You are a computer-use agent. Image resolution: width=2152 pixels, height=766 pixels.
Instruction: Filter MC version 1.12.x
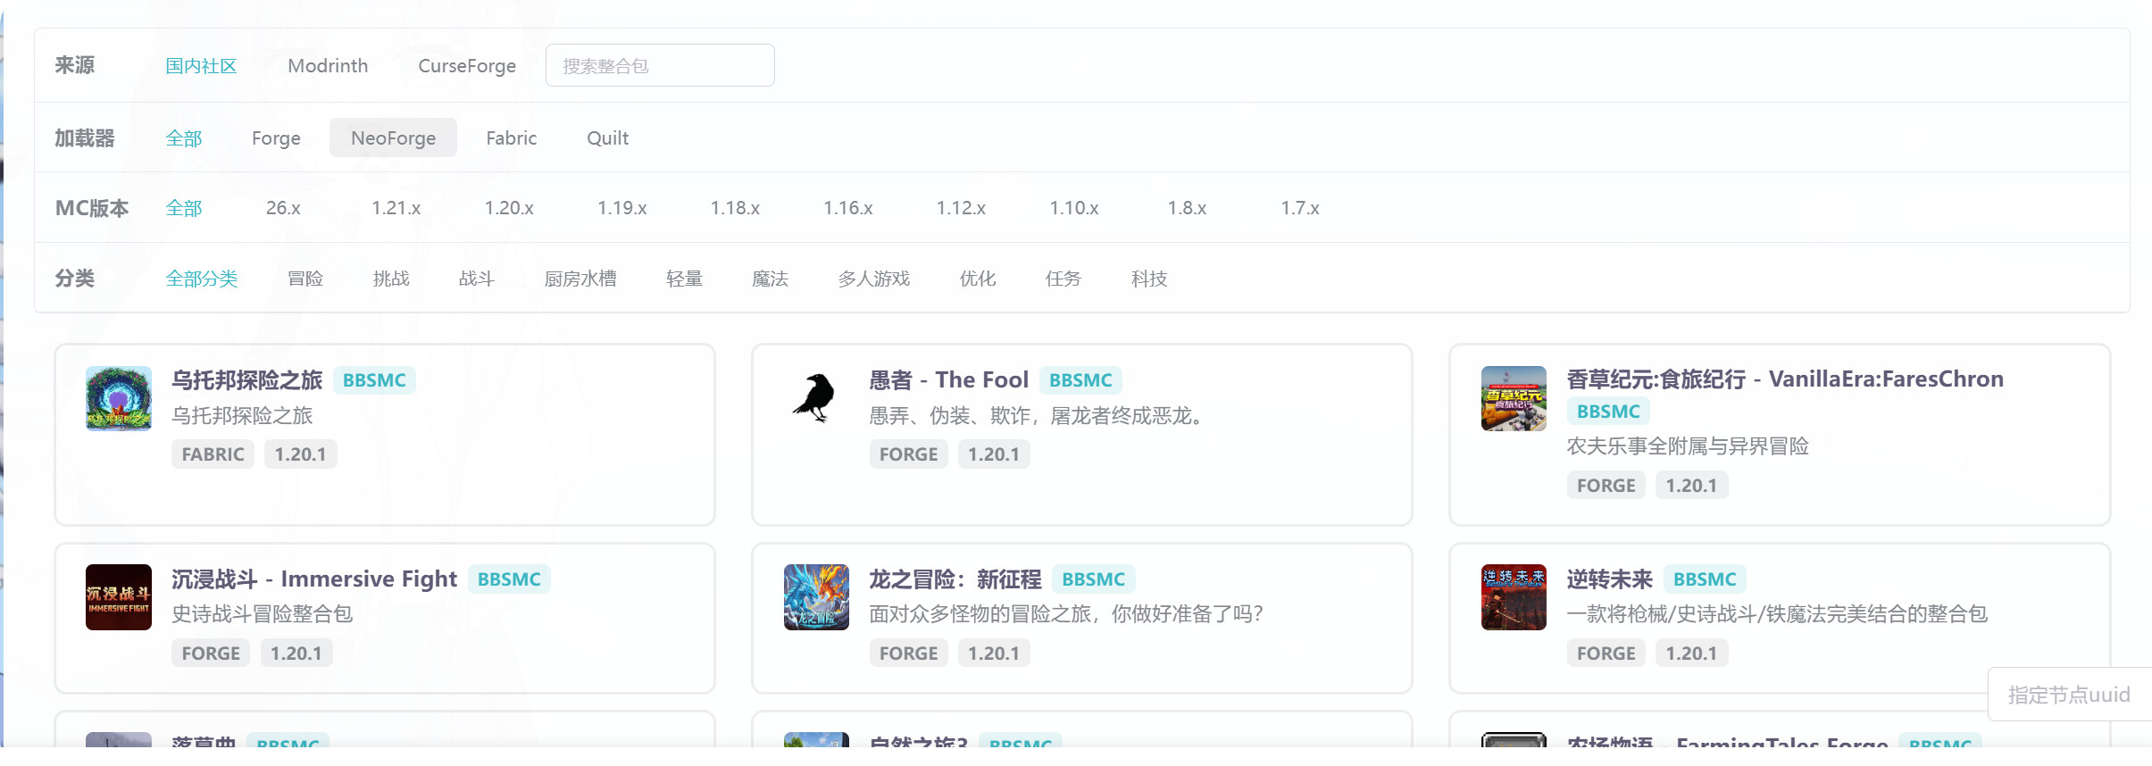[x=961, y=208]
